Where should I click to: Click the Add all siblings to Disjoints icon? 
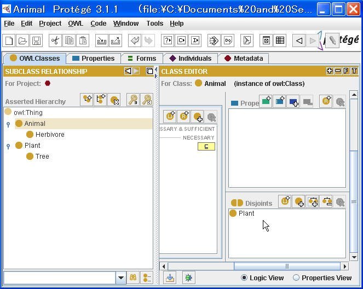(313, 201)
